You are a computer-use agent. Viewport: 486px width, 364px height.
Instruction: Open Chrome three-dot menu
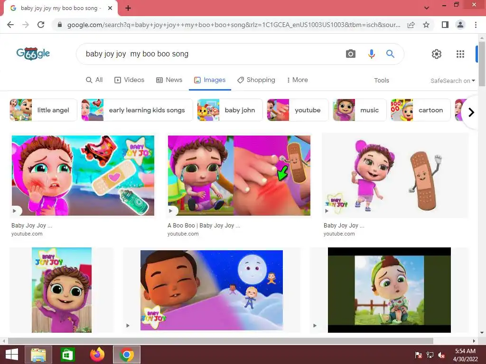pos(476,25)
